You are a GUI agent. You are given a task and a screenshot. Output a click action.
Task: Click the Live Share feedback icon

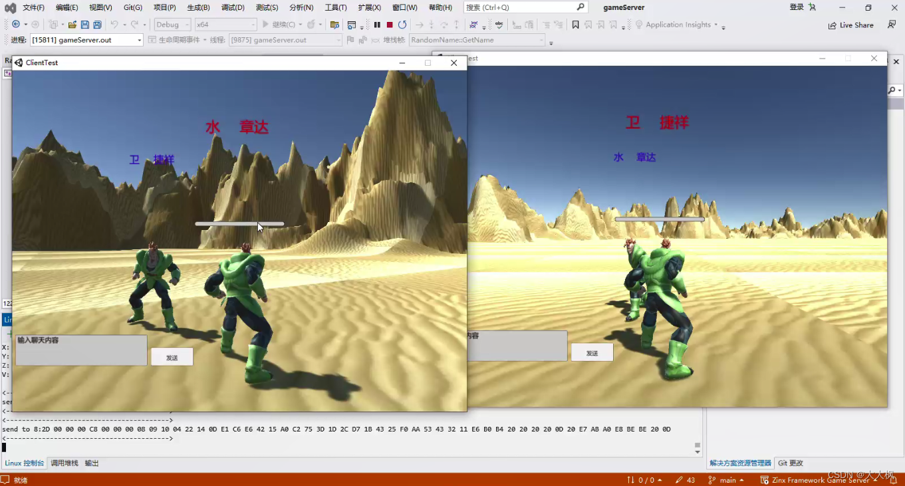click(892, 25)
